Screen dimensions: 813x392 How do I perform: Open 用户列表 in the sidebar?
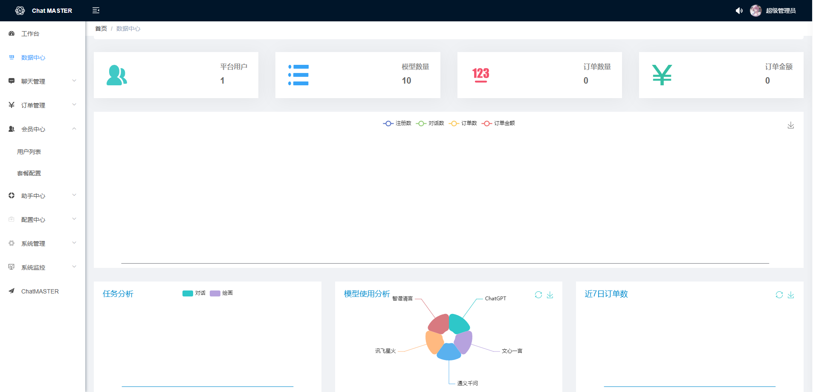(x=29, y=152)
